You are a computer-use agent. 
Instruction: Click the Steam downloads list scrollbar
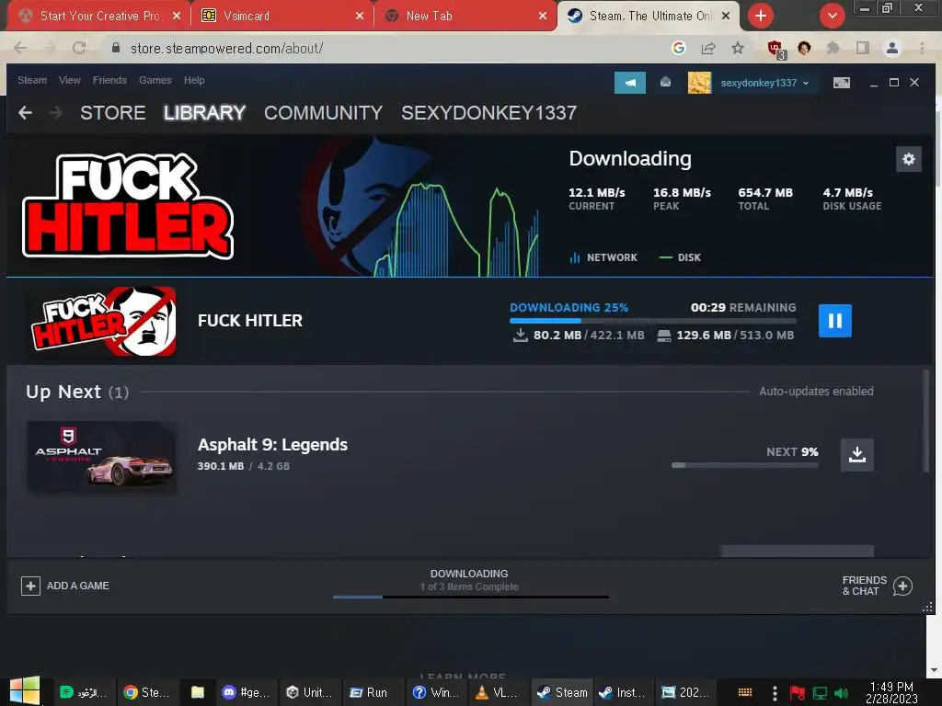point(925,420)
